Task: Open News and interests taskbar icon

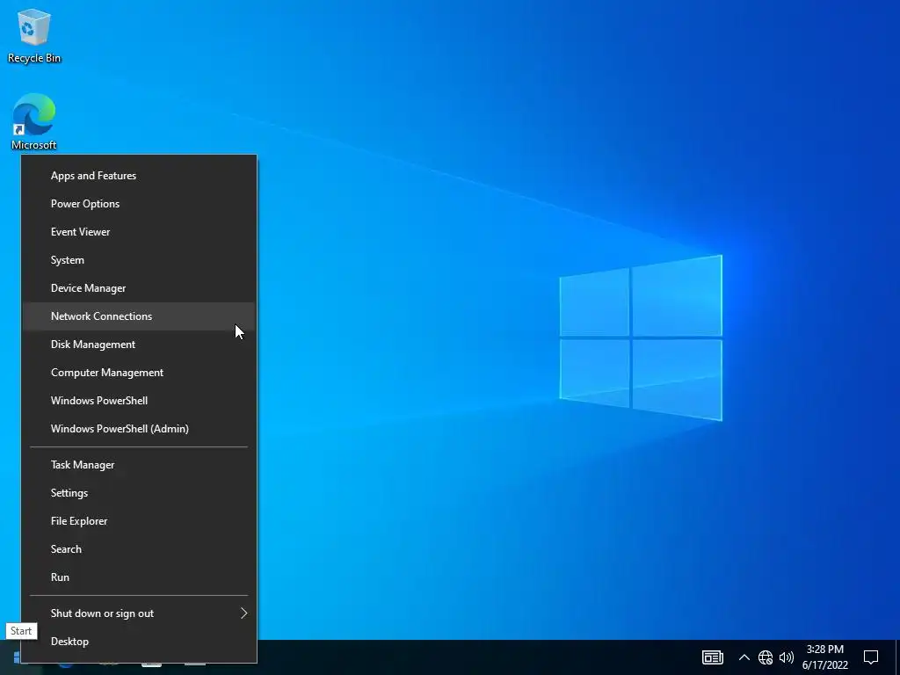Action: click(712, 657)
